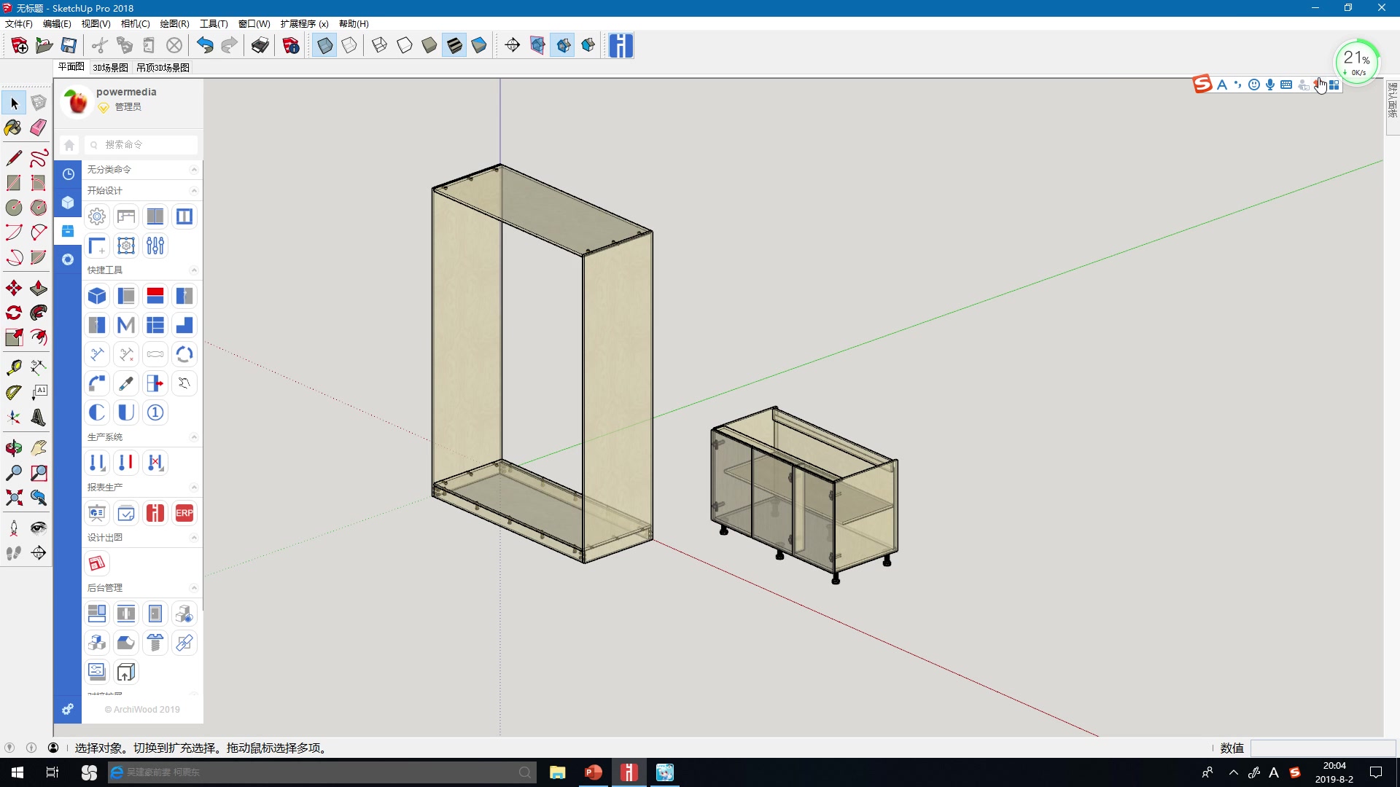
Task: Select the Push/Pull tool
Action: tap(39, 289)
